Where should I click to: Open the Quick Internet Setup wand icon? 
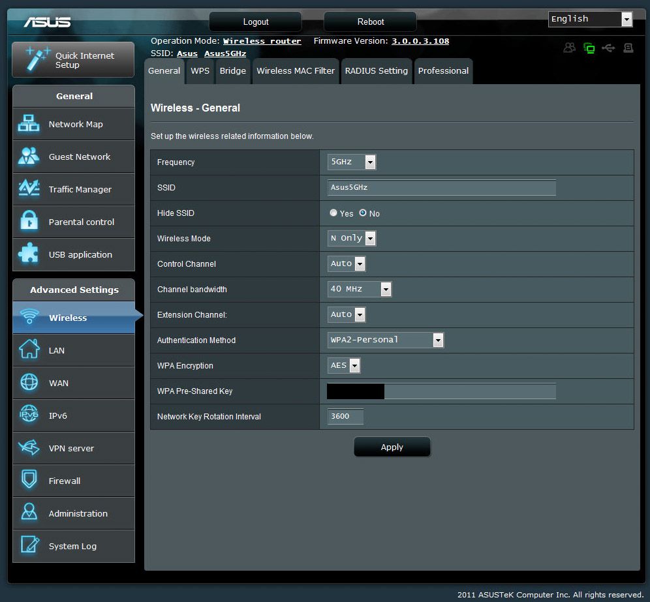click(x=37, y=59)
